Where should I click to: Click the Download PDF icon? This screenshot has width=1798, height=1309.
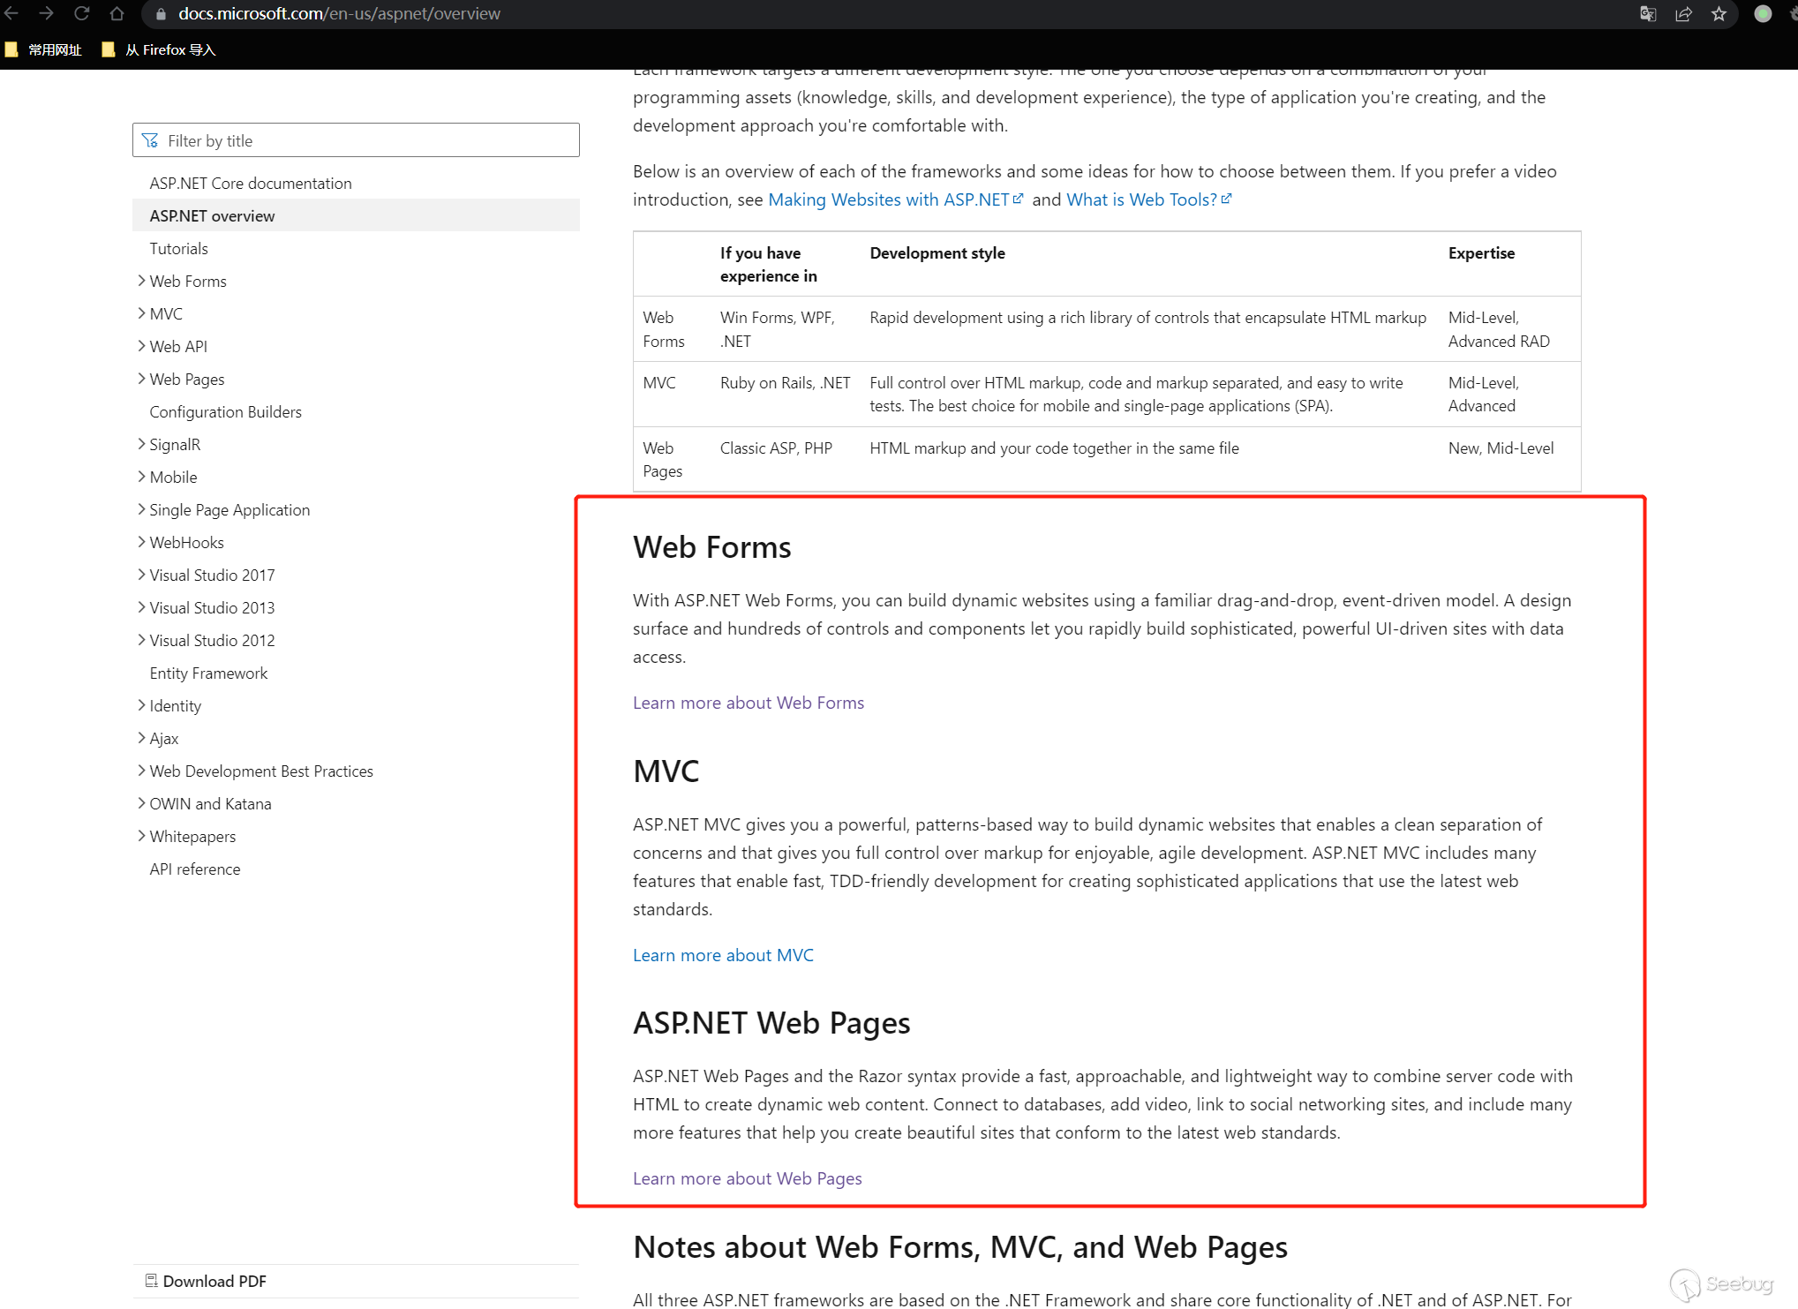point(151,1280)
